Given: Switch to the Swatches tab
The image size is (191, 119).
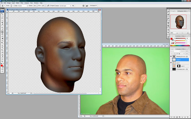Looking at the screenshot, I should pos(178,36).
